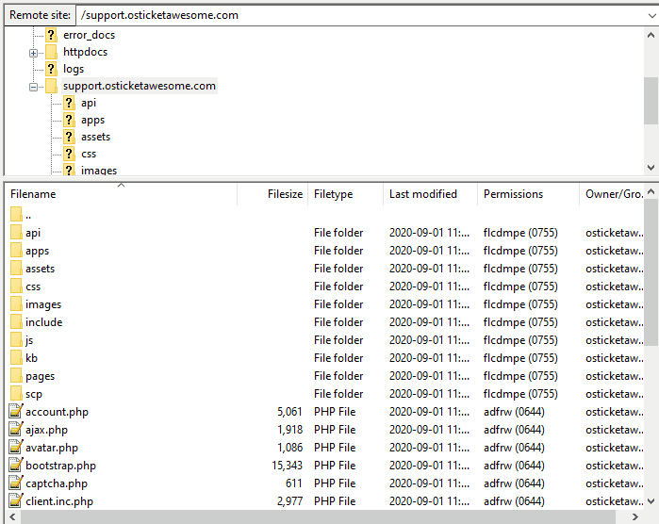
Task: Select the include folder icon in file list
Action: [x=16, y=321]
